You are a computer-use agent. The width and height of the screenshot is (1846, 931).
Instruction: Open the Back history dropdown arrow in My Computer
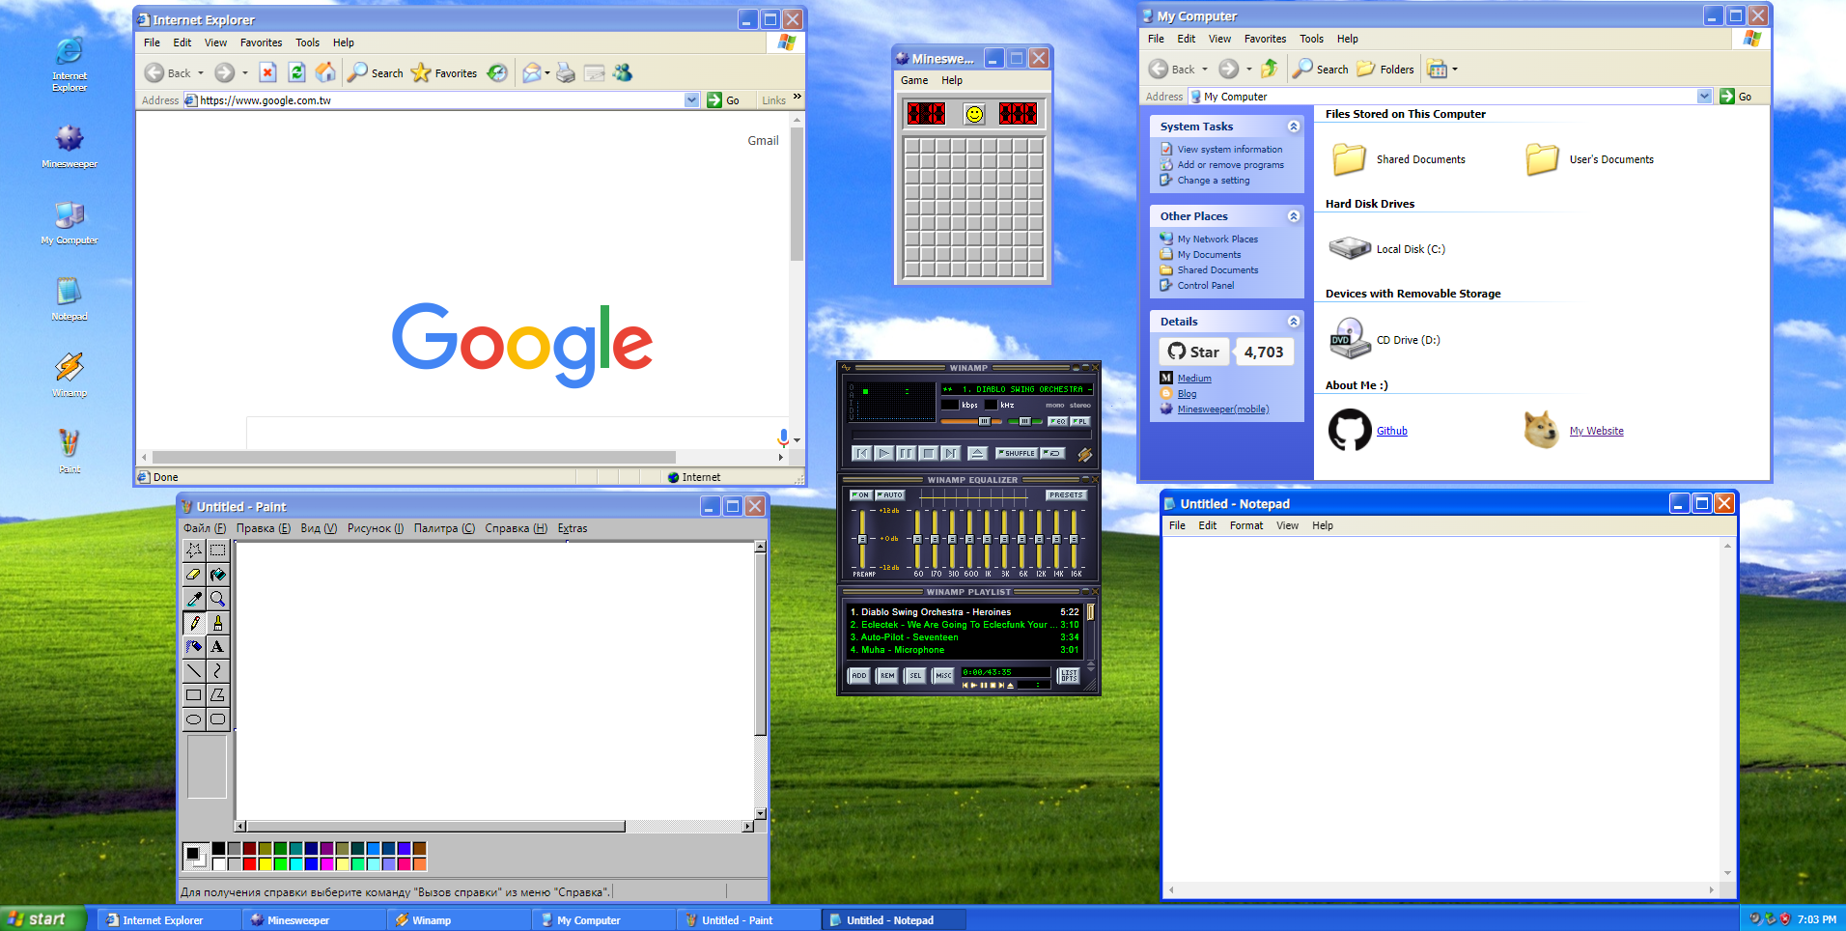tap(1205, 69)
